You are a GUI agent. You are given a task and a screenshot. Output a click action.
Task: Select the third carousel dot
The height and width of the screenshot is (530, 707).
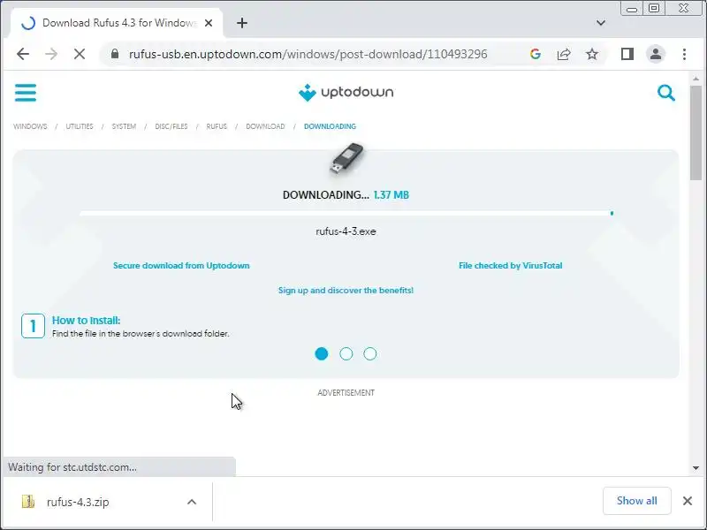coord(370,354)
